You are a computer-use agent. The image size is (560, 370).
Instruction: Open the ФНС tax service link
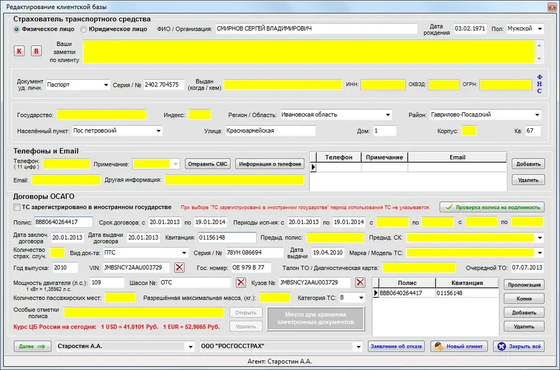coord(539,84)
